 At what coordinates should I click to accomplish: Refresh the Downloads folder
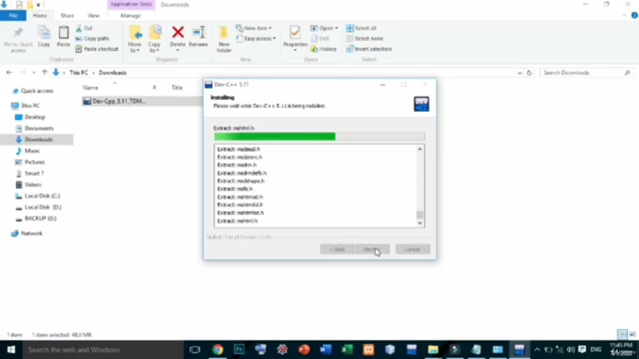coord(529,73)
